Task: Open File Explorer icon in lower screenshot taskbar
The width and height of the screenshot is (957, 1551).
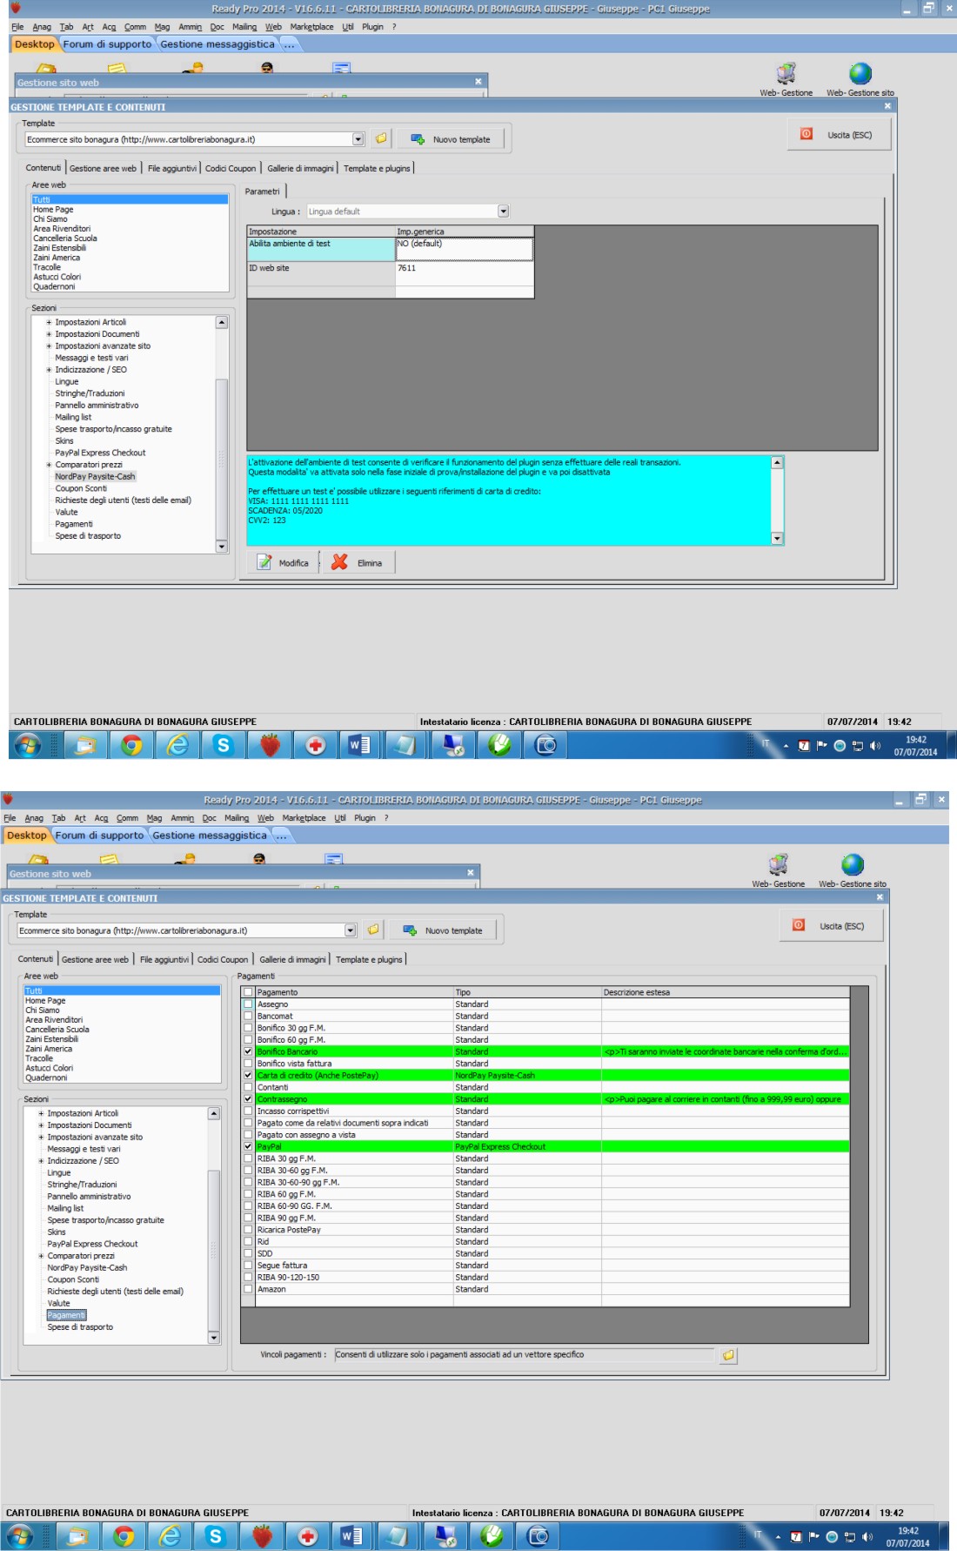Action: (x=77, y=1537)
